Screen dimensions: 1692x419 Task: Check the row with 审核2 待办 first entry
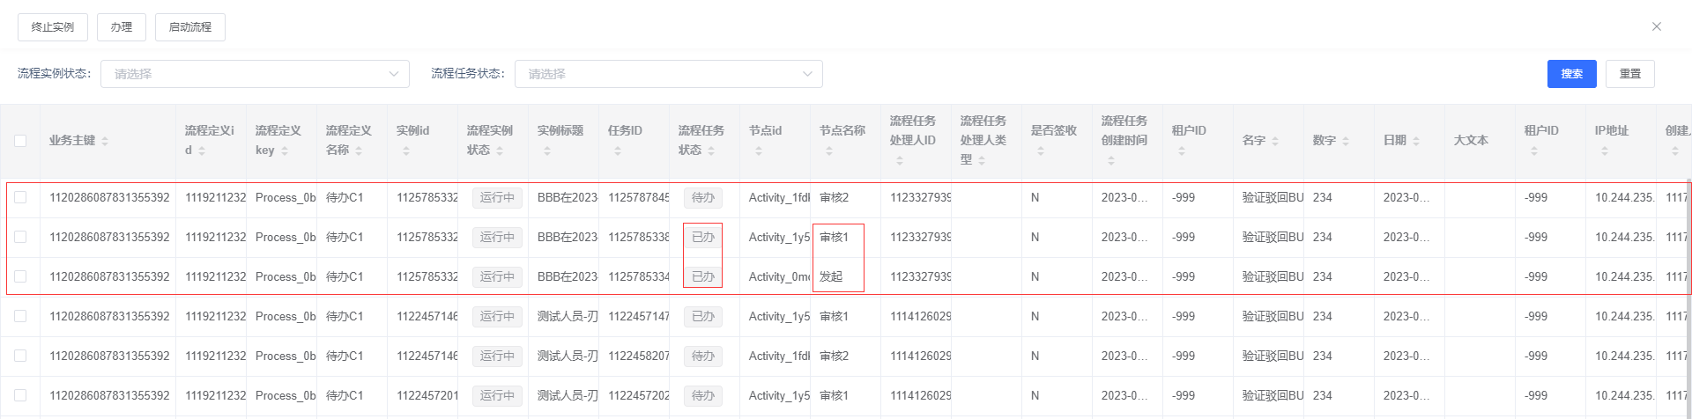click(20, 197)
